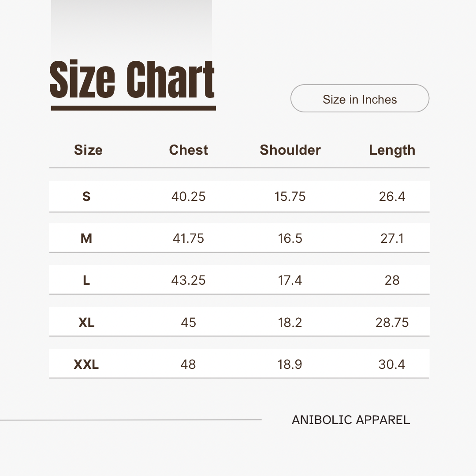Select length value 28.75

[392, 322]
